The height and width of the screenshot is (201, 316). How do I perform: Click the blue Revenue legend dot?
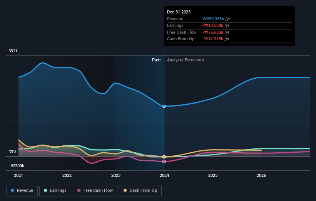coord(12,190)
